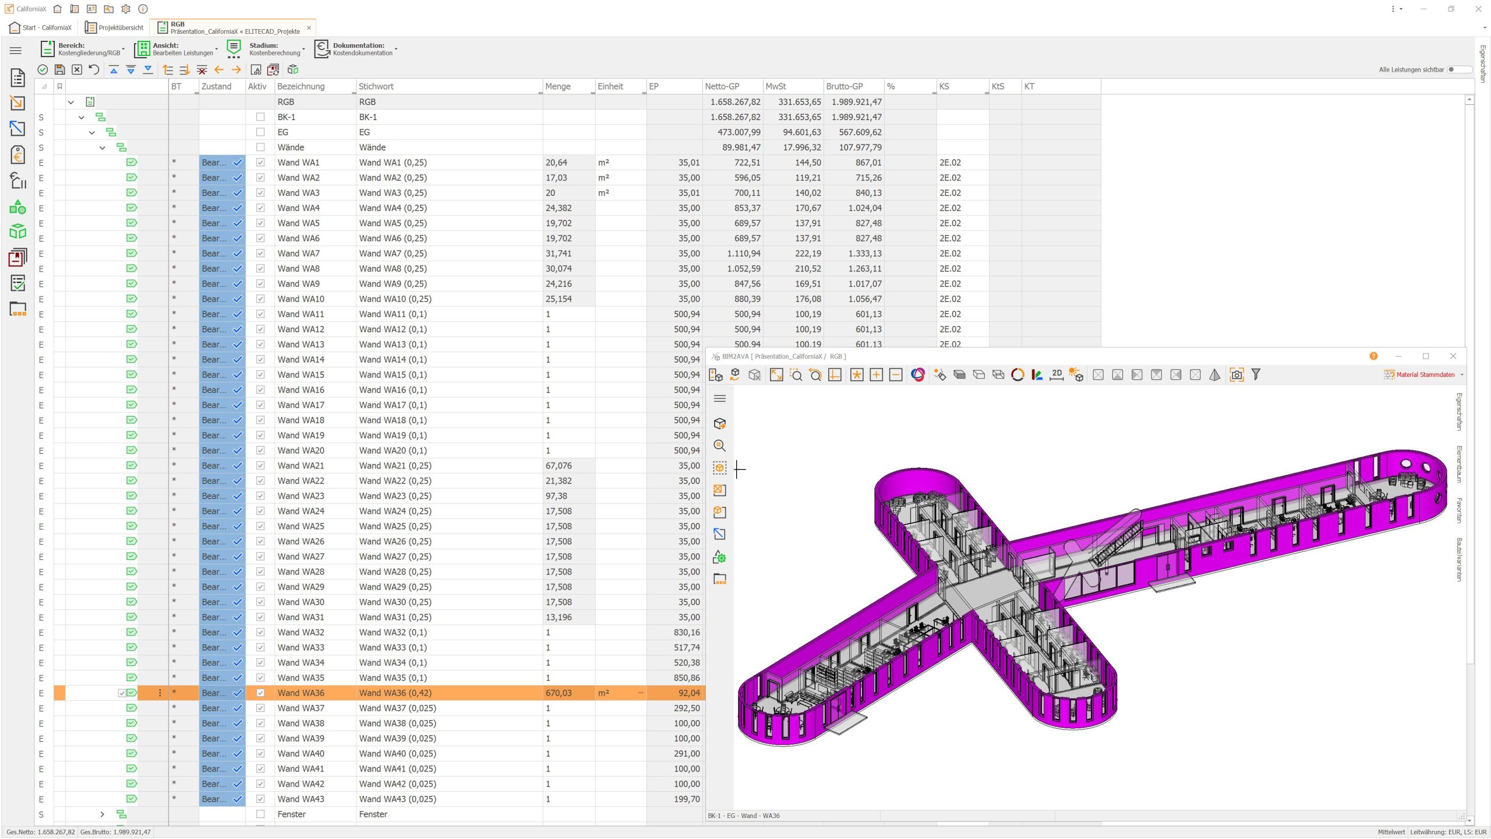This screenshot has width=1491, height=839.
Task: Open the Euro price tag tool in sidebar
Action: click(x=17, y=155)
